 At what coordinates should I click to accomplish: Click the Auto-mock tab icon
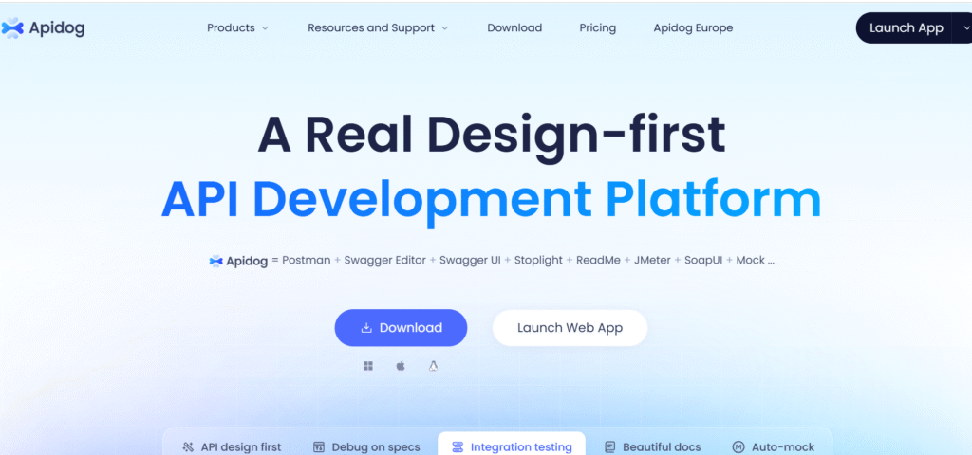point(738,447)
